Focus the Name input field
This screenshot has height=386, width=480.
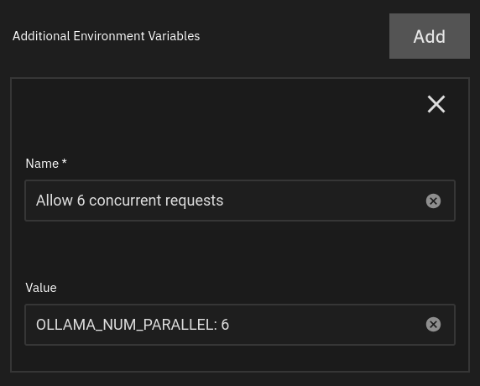[240, 201]
